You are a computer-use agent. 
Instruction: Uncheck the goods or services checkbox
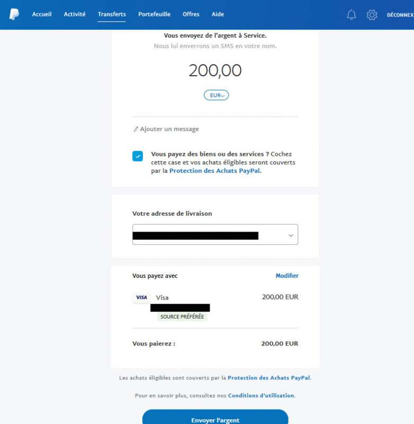point(138,156)
